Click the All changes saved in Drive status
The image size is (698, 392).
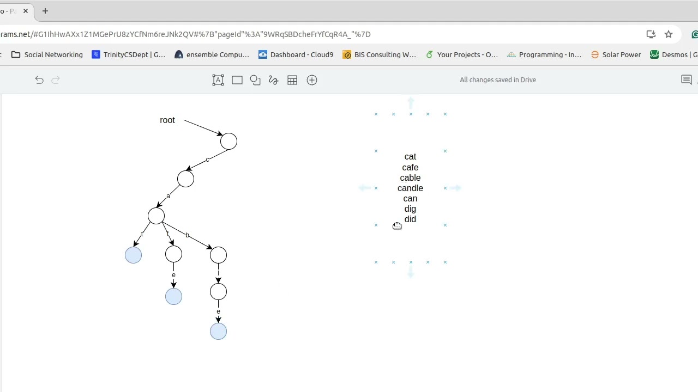point(498,80)
